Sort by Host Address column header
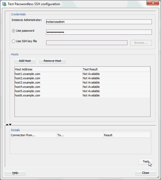Image resolution: width=161 pixels, height=180 pixels. pyautogui.click(x=49, y=69)
